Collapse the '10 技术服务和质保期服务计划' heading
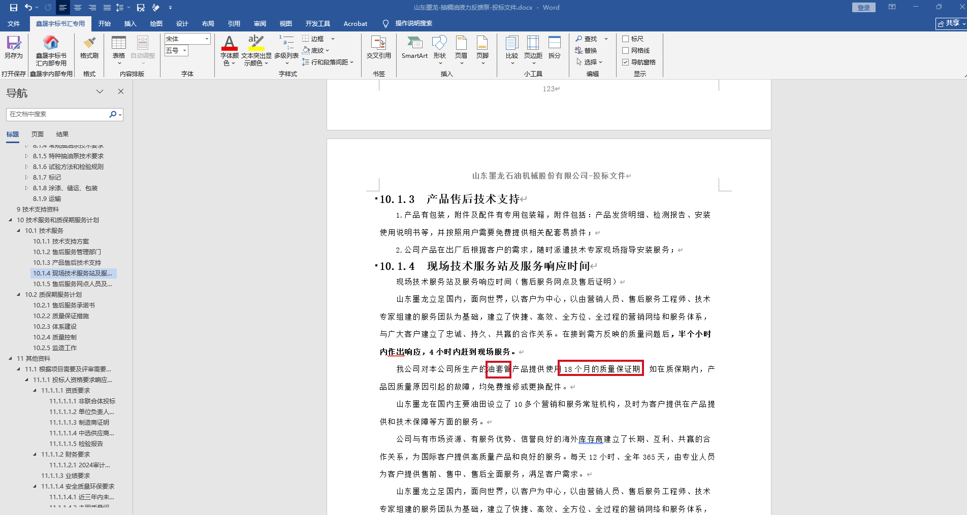This screenshot has width=967, height=515. 10,220
